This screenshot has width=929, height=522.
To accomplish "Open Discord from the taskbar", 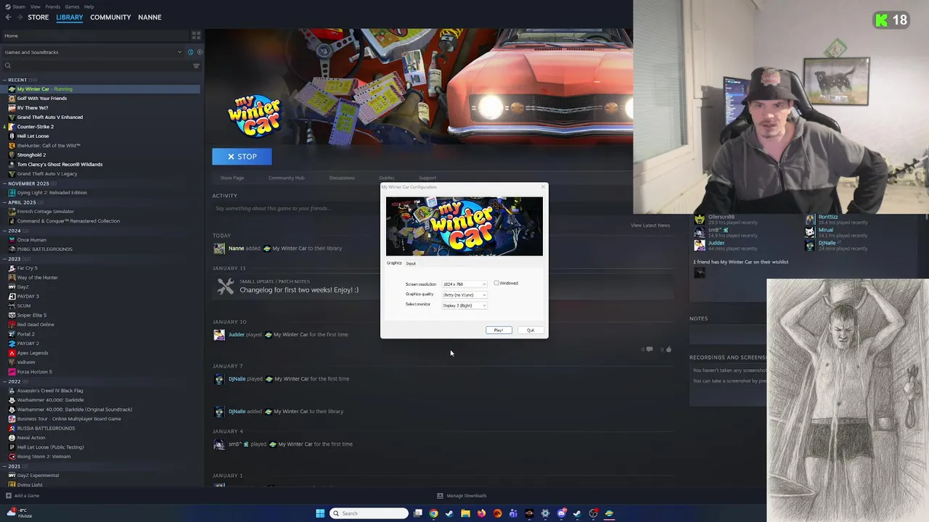I will (561, 513).
